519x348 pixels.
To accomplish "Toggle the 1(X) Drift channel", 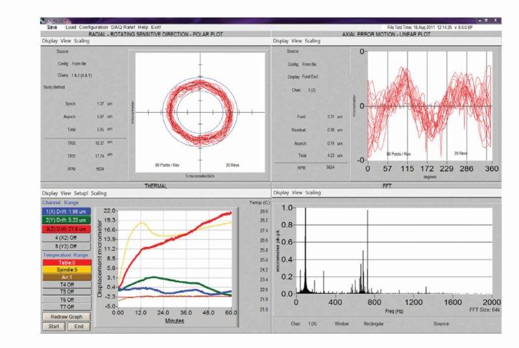I will 66,211.
